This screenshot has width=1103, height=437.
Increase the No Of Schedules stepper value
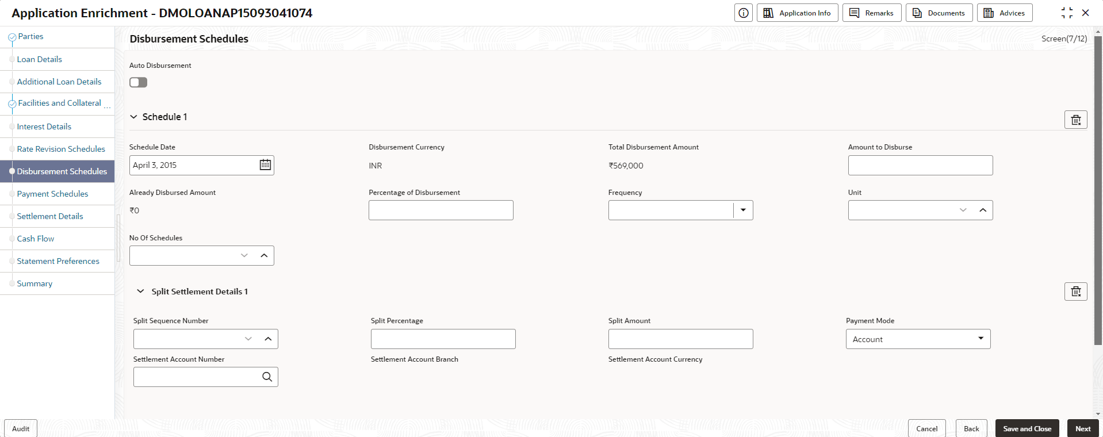coord(264,255)
